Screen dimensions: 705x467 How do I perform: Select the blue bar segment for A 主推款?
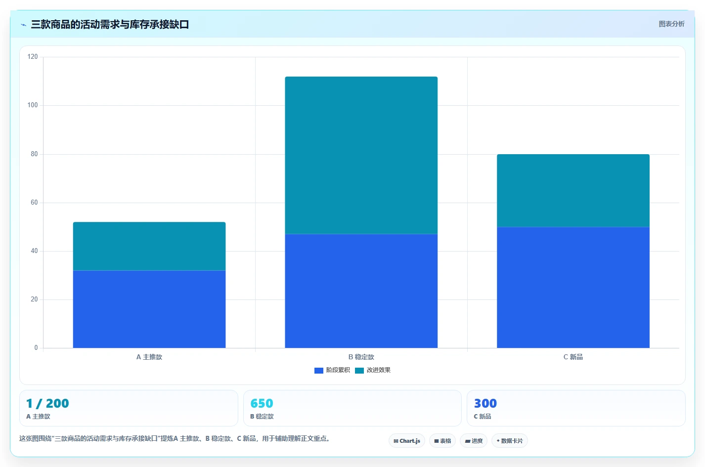click(149, 309)
